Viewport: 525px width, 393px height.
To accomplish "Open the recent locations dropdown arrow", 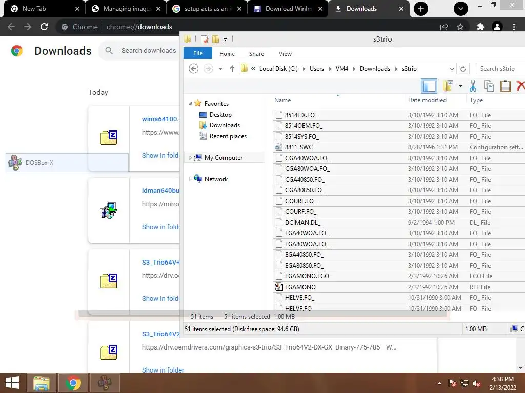I will coord(220,69).
